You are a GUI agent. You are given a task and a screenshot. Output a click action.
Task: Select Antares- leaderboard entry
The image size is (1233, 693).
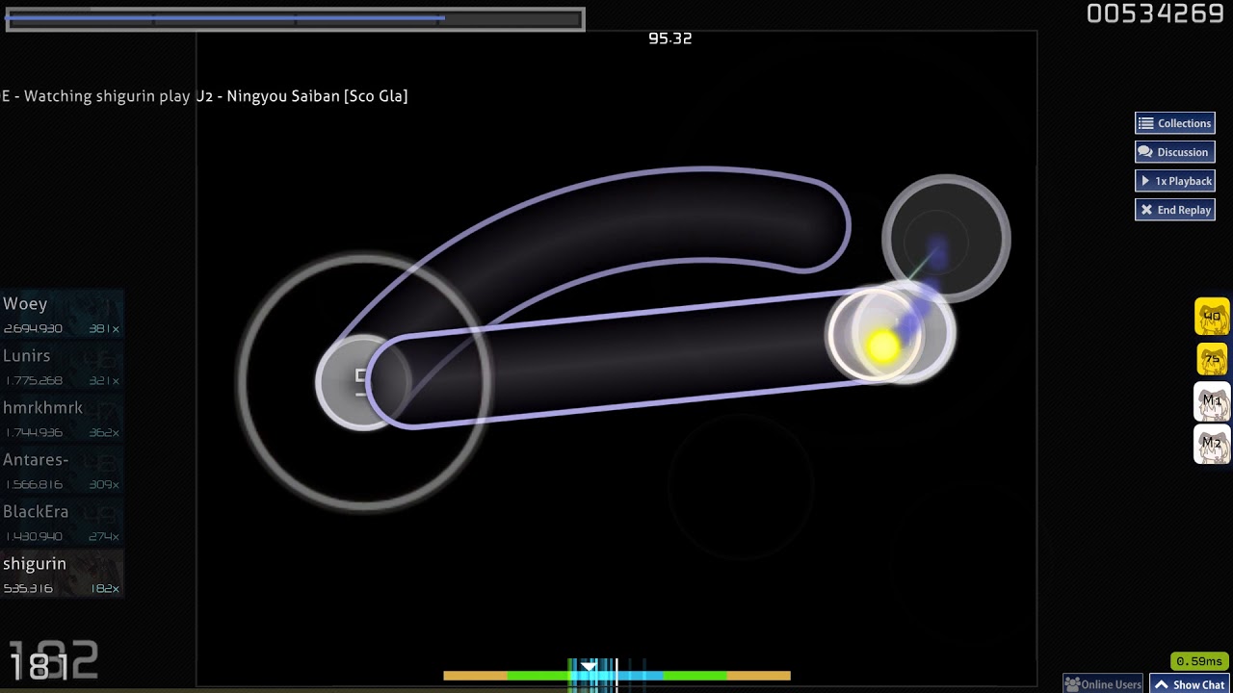click(62, 471)
